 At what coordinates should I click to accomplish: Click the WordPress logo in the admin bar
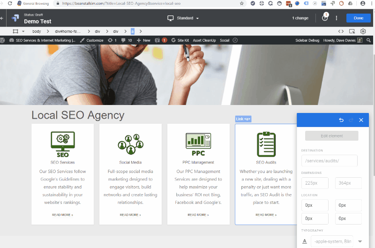click(x=2, y=40)
